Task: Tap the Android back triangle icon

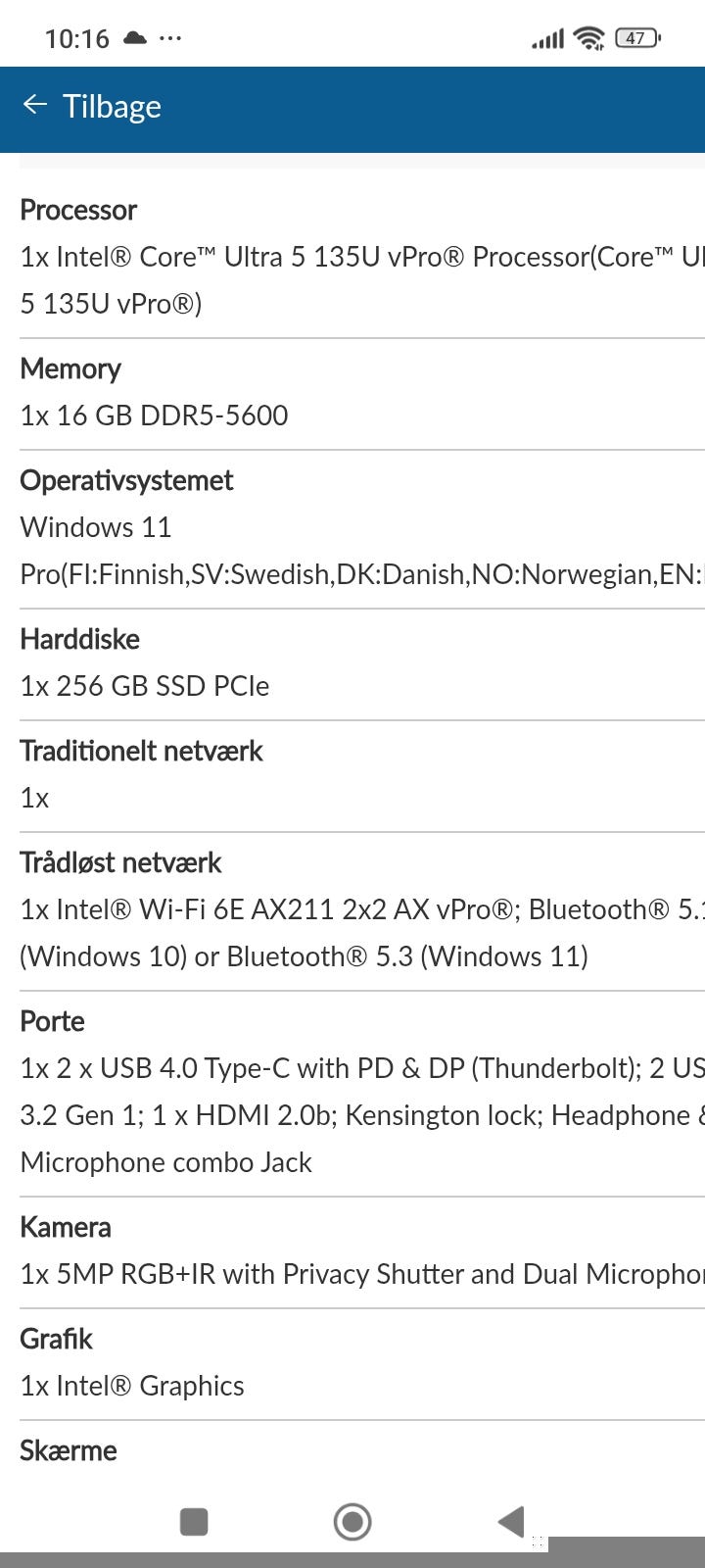Action: click(x=511, y=1522)
